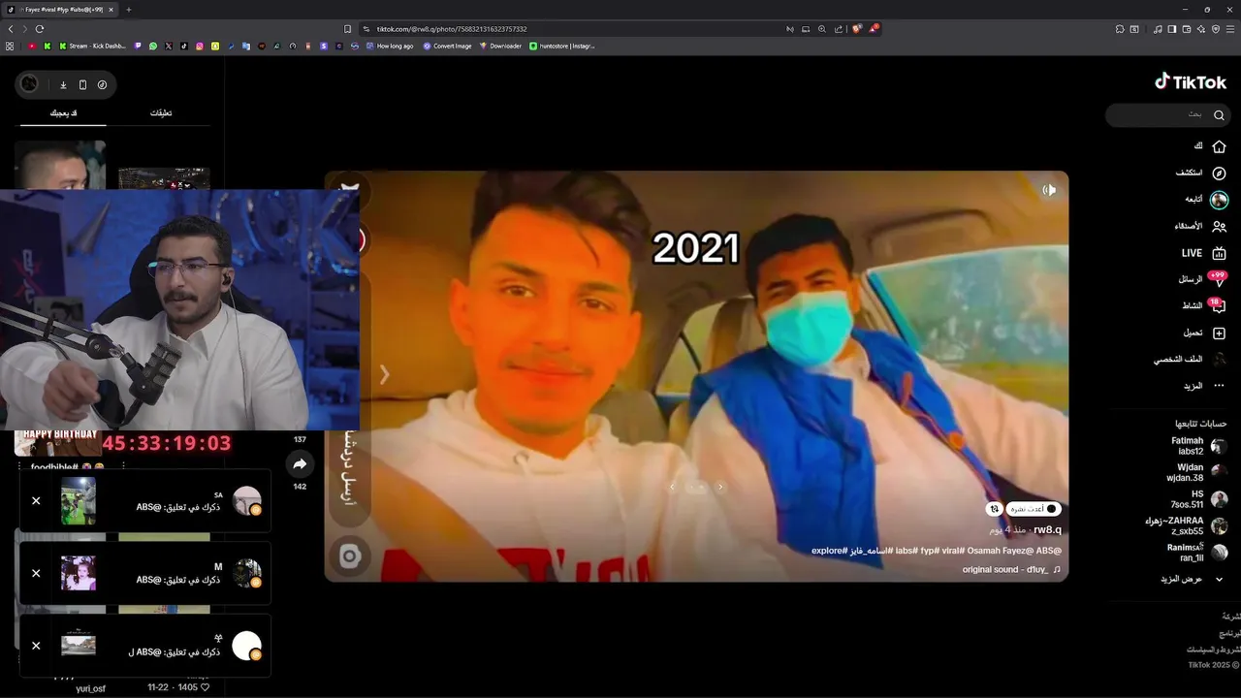Go back in browser
The width and height of the screenshot is (1241, 698).
click(11, 29)
